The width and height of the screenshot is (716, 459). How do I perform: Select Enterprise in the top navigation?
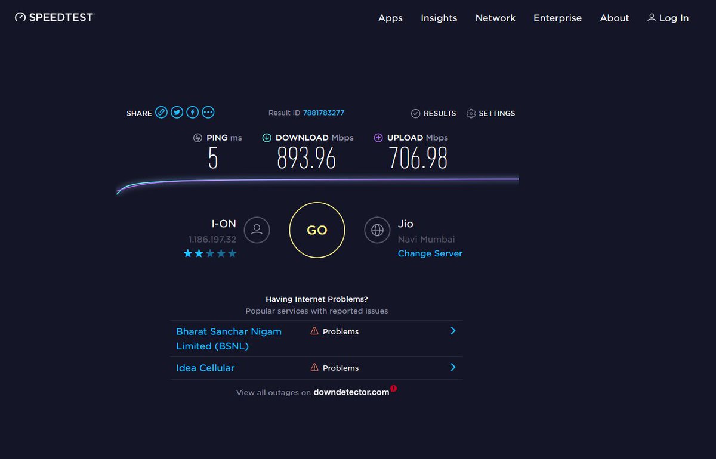point(557,18)
